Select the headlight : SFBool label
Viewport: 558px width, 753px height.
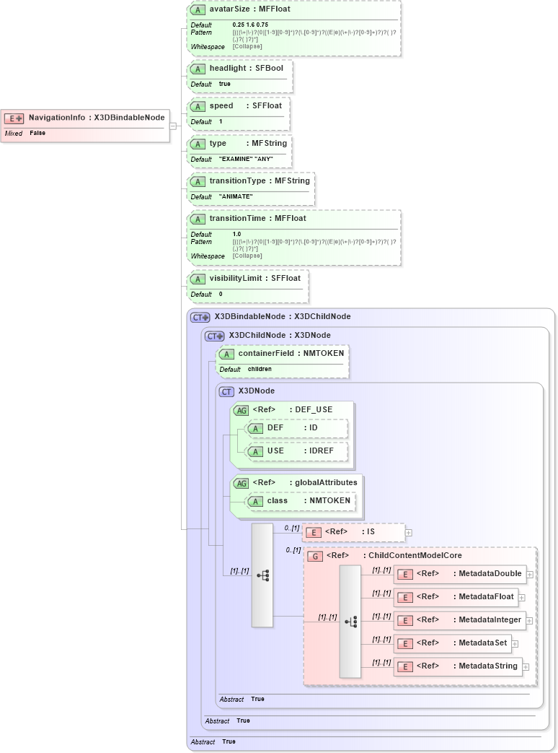[x=247, y=68]
